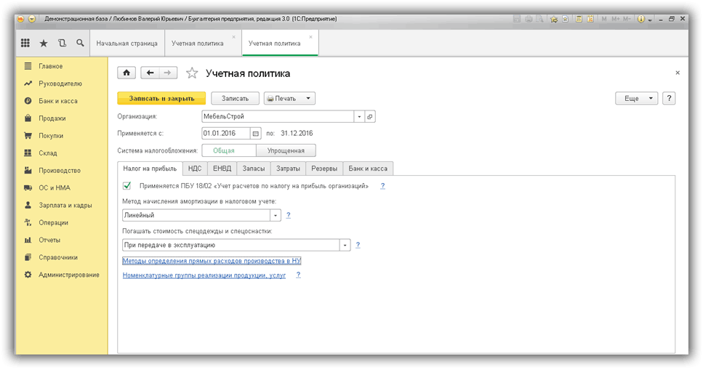Screen dimensions: 703x369
Task: Click the help link next to ПБУ 18/02
Action: [382, 186]
